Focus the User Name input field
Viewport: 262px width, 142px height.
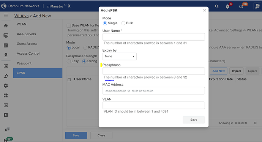153,37
